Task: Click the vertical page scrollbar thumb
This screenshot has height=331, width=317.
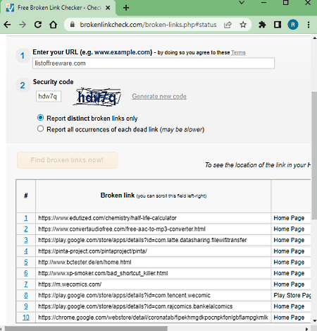Action: tap(314, 155)
